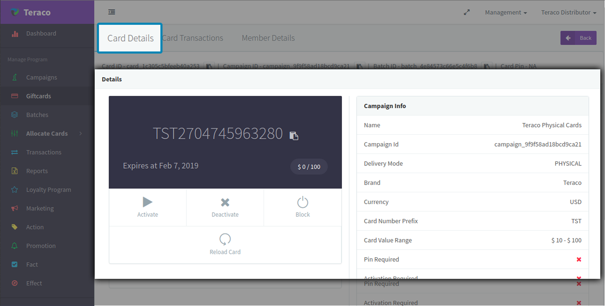
Task: Click the Marketing megaphone icon
Action: click(x=15, y=208)
